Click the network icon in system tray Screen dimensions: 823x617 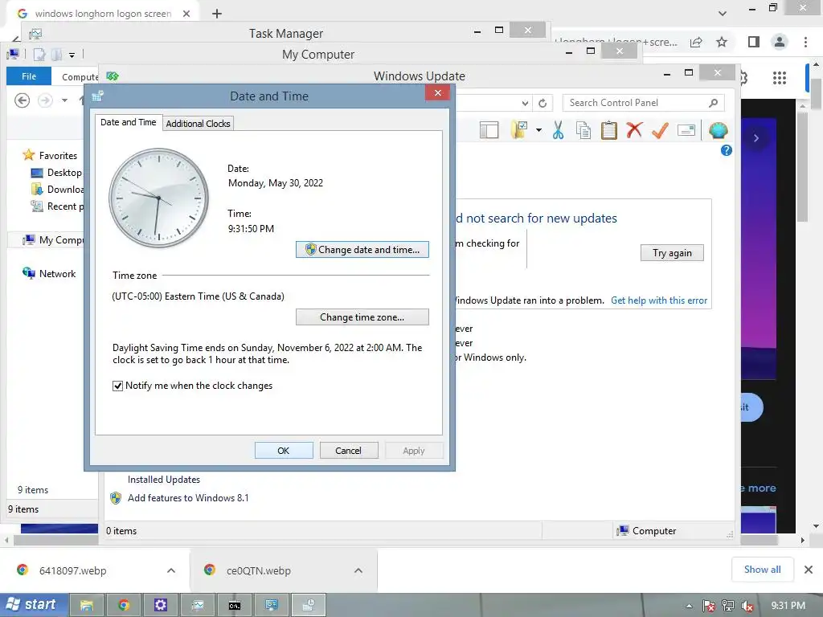(728, 606)
